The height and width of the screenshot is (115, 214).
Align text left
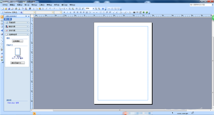coord(74,12)
